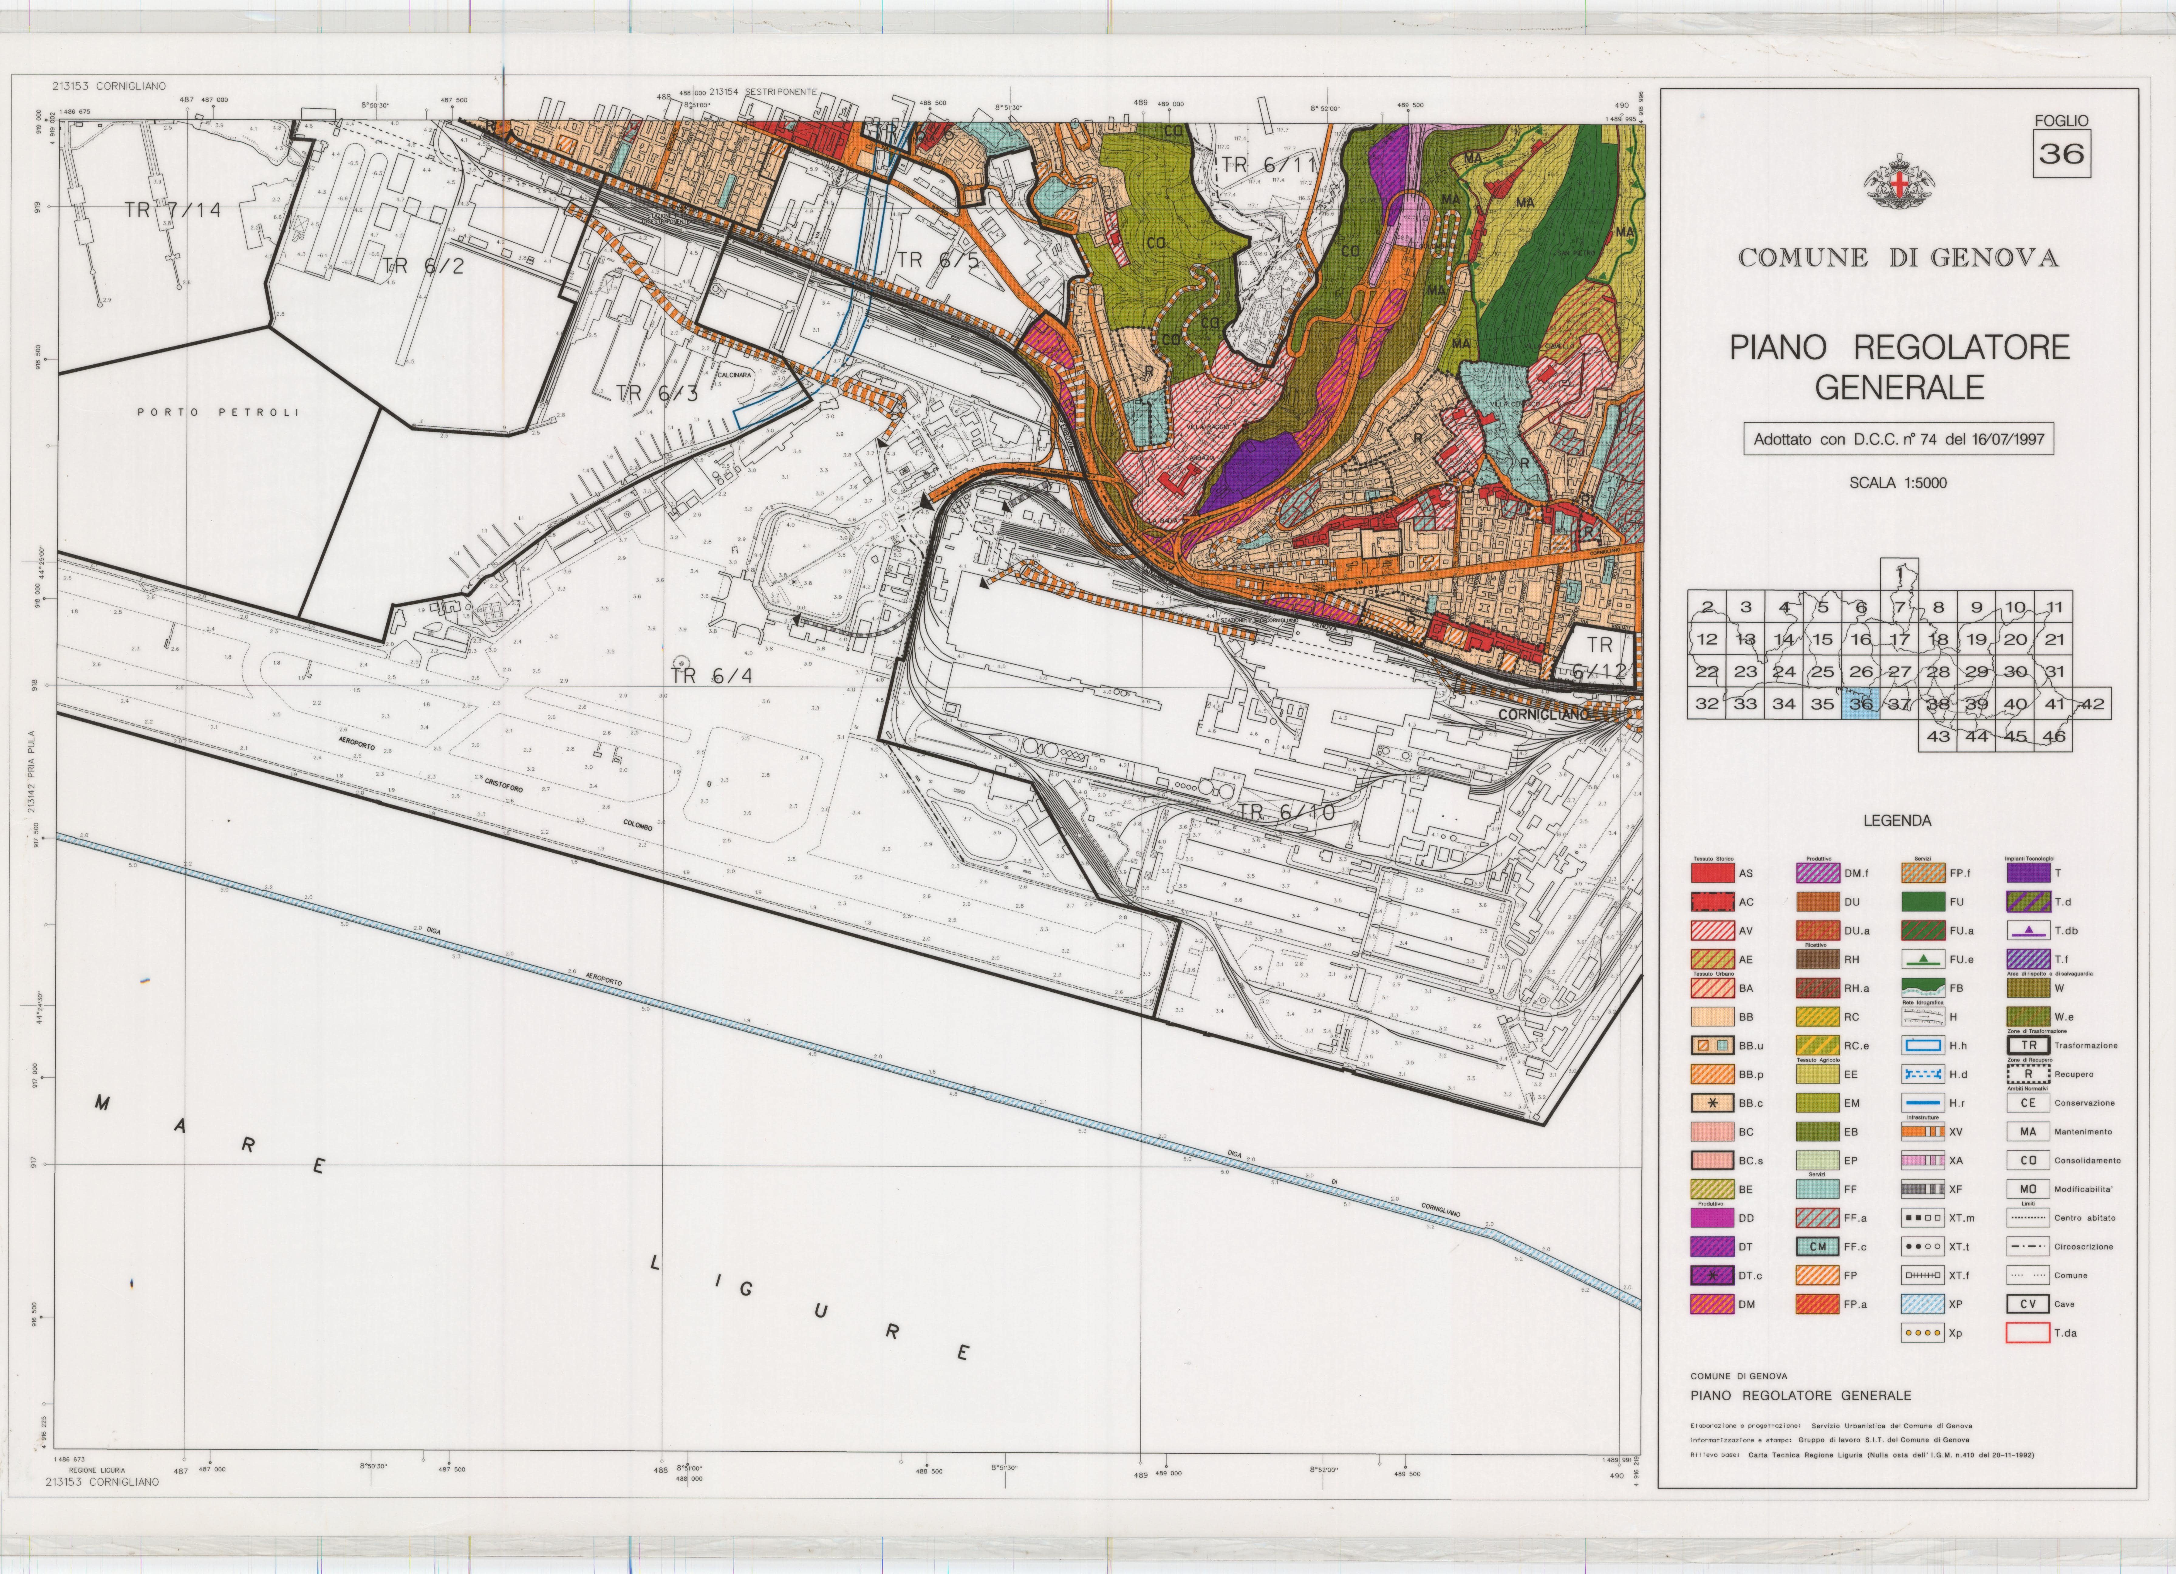
Task: Click sheet 42 in the index grid
Action: (x=2092, y=703)
